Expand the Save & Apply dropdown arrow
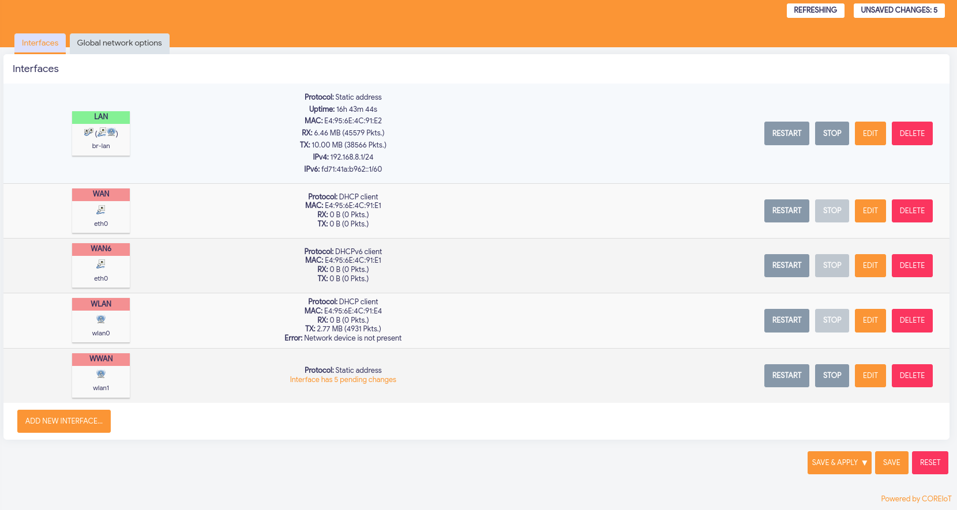The width and height of the screenshot is (957, 510). click(x=864, y=463)
